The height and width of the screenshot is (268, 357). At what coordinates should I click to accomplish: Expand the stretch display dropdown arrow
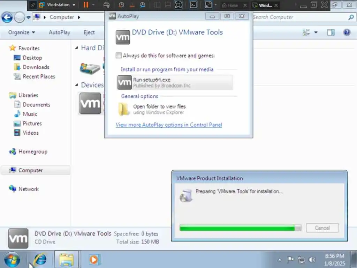pyautogui.click(x=215, y=5)
